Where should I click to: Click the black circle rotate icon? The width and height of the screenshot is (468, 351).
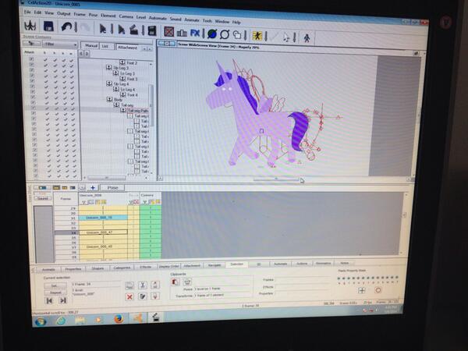tap(225, 34)
